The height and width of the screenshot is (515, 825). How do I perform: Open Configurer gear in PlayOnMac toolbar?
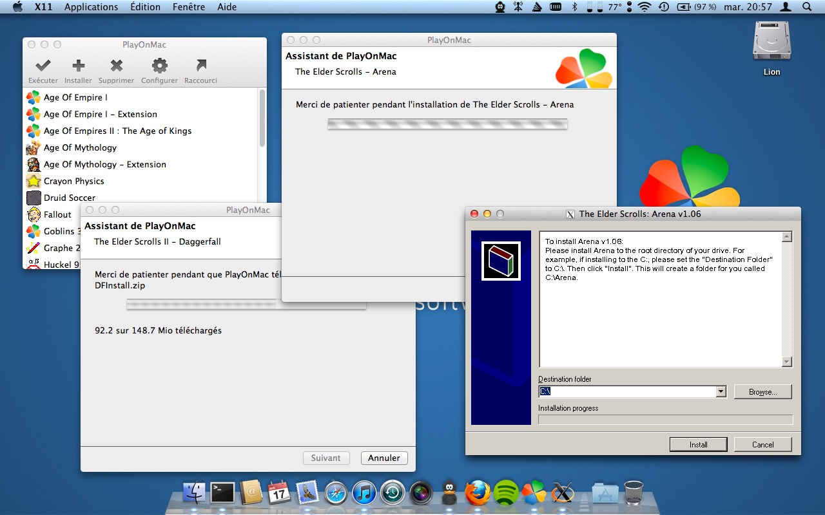[x=159, y=66]
